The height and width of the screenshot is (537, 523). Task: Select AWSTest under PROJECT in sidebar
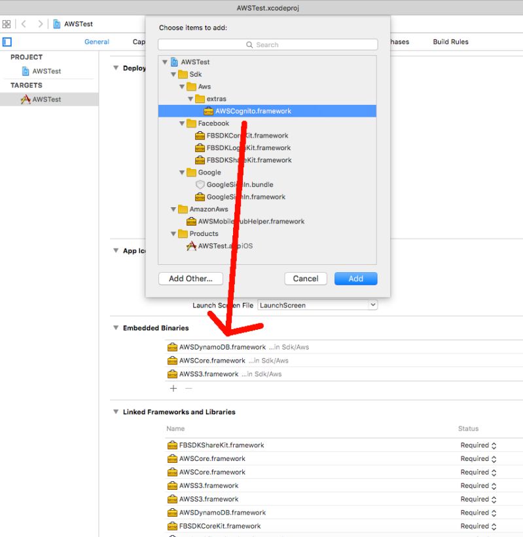tap(46, 71)
